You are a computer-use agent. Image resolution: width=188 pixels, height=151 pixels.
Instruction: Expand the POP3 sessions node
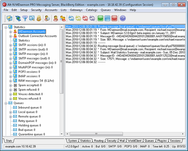11,72
